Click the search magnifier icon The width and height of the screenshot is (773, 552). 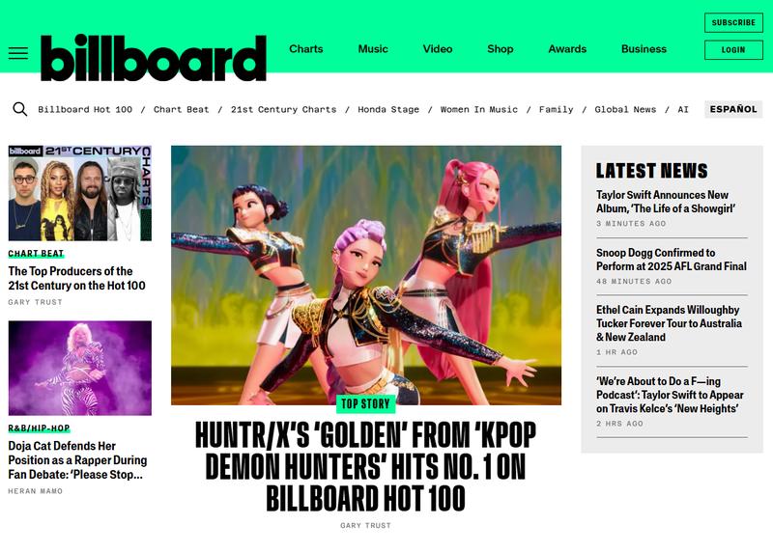pos(19,109)
